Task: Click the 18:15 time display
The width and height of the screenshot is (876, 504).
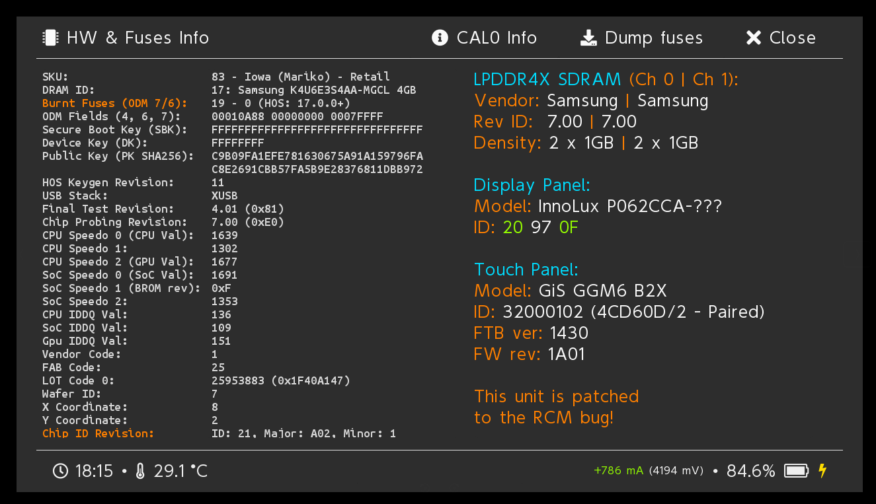Action: [95, 471]
